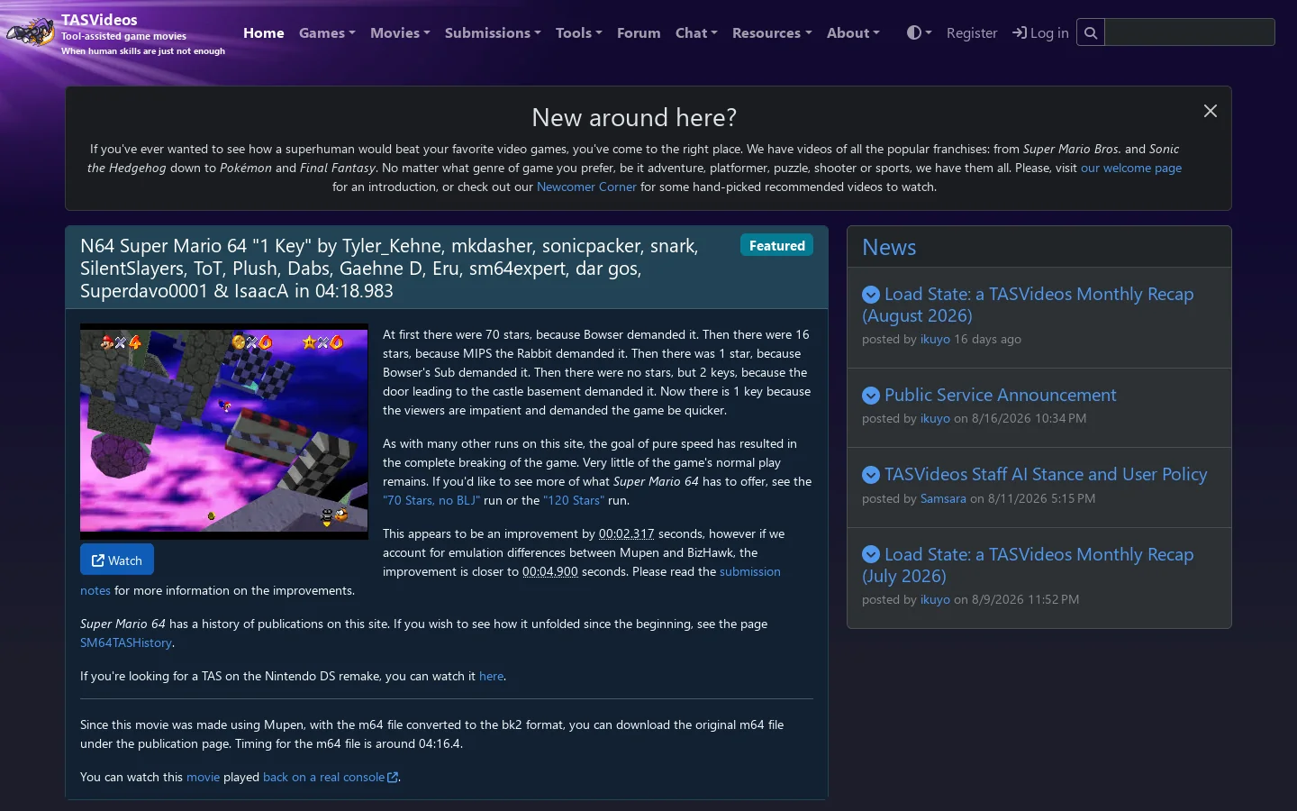Expand the Games dropdown menu
This screenshot has width=1297, height=811.
point(327,32)
